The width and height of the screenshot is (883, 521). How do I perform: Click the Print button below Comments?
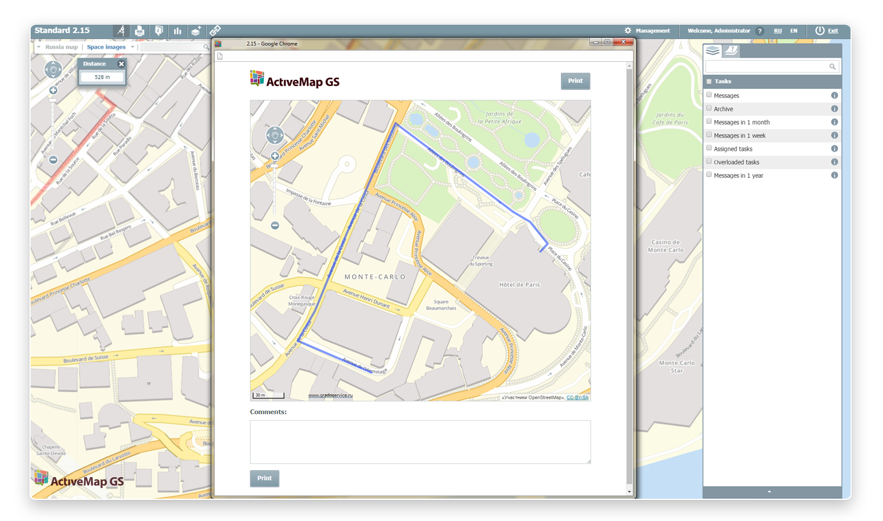(x=264, y=478)
